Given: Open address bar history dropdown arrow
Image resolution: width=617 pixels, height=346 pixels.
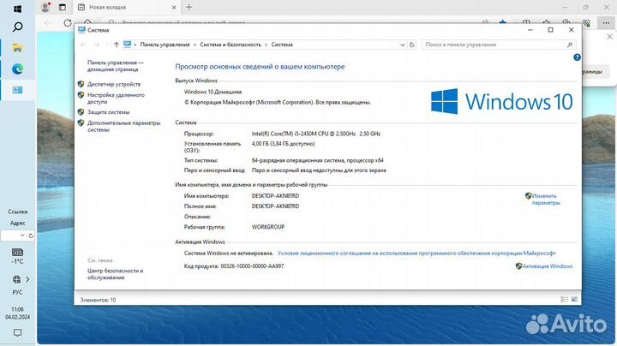Looking at the screenshot, I should 403,45.
